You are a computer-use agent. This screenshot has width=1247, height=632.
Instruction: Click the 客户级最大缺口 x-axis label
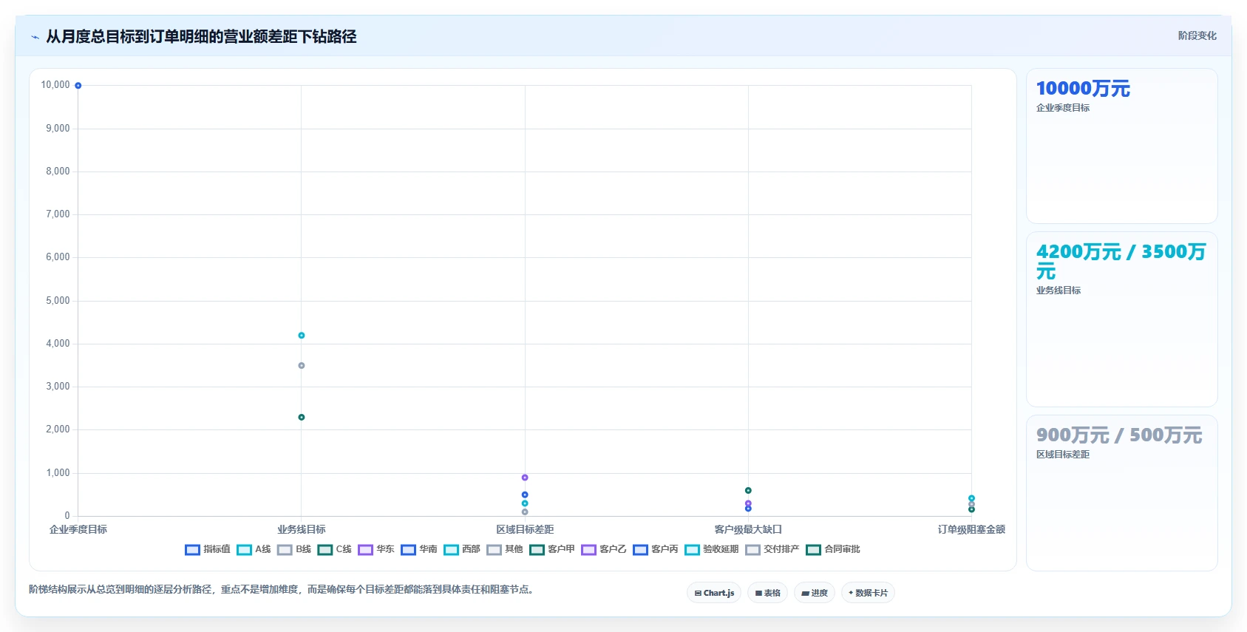pyautogui.click(x=748, y=529)
